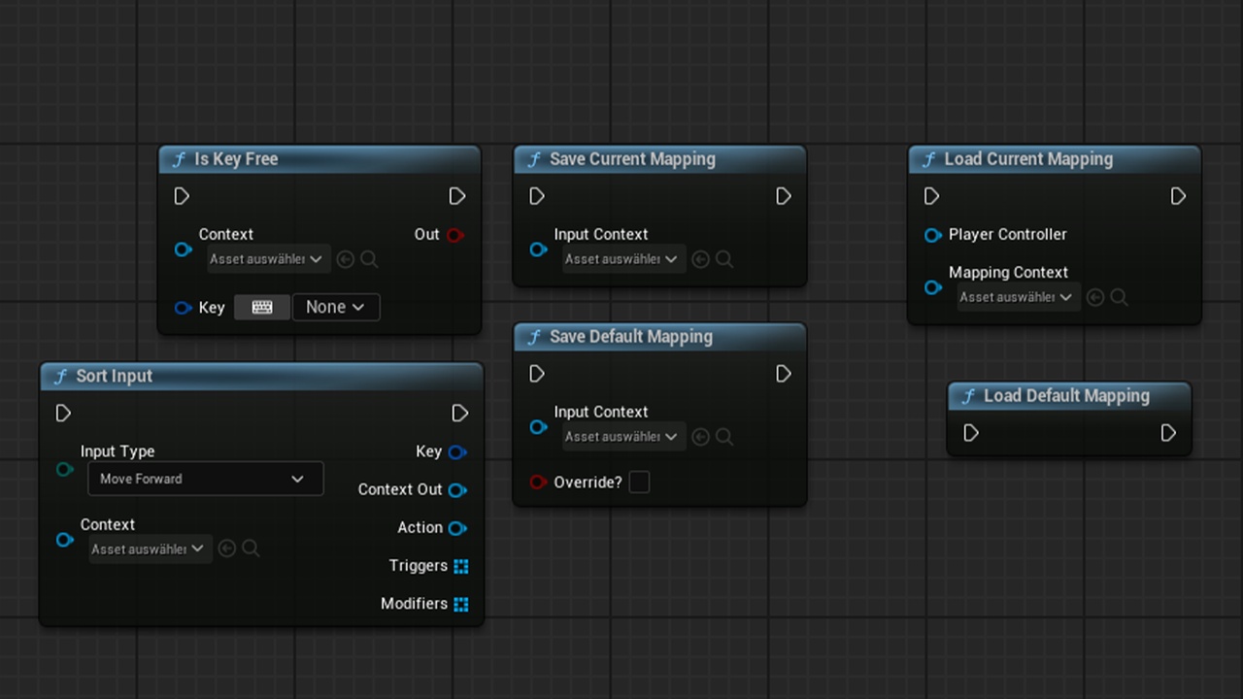This screenshot has width=1243, height=699.
Task: Click the browse magnifier beside Mapping Context
Action: 1119,297
